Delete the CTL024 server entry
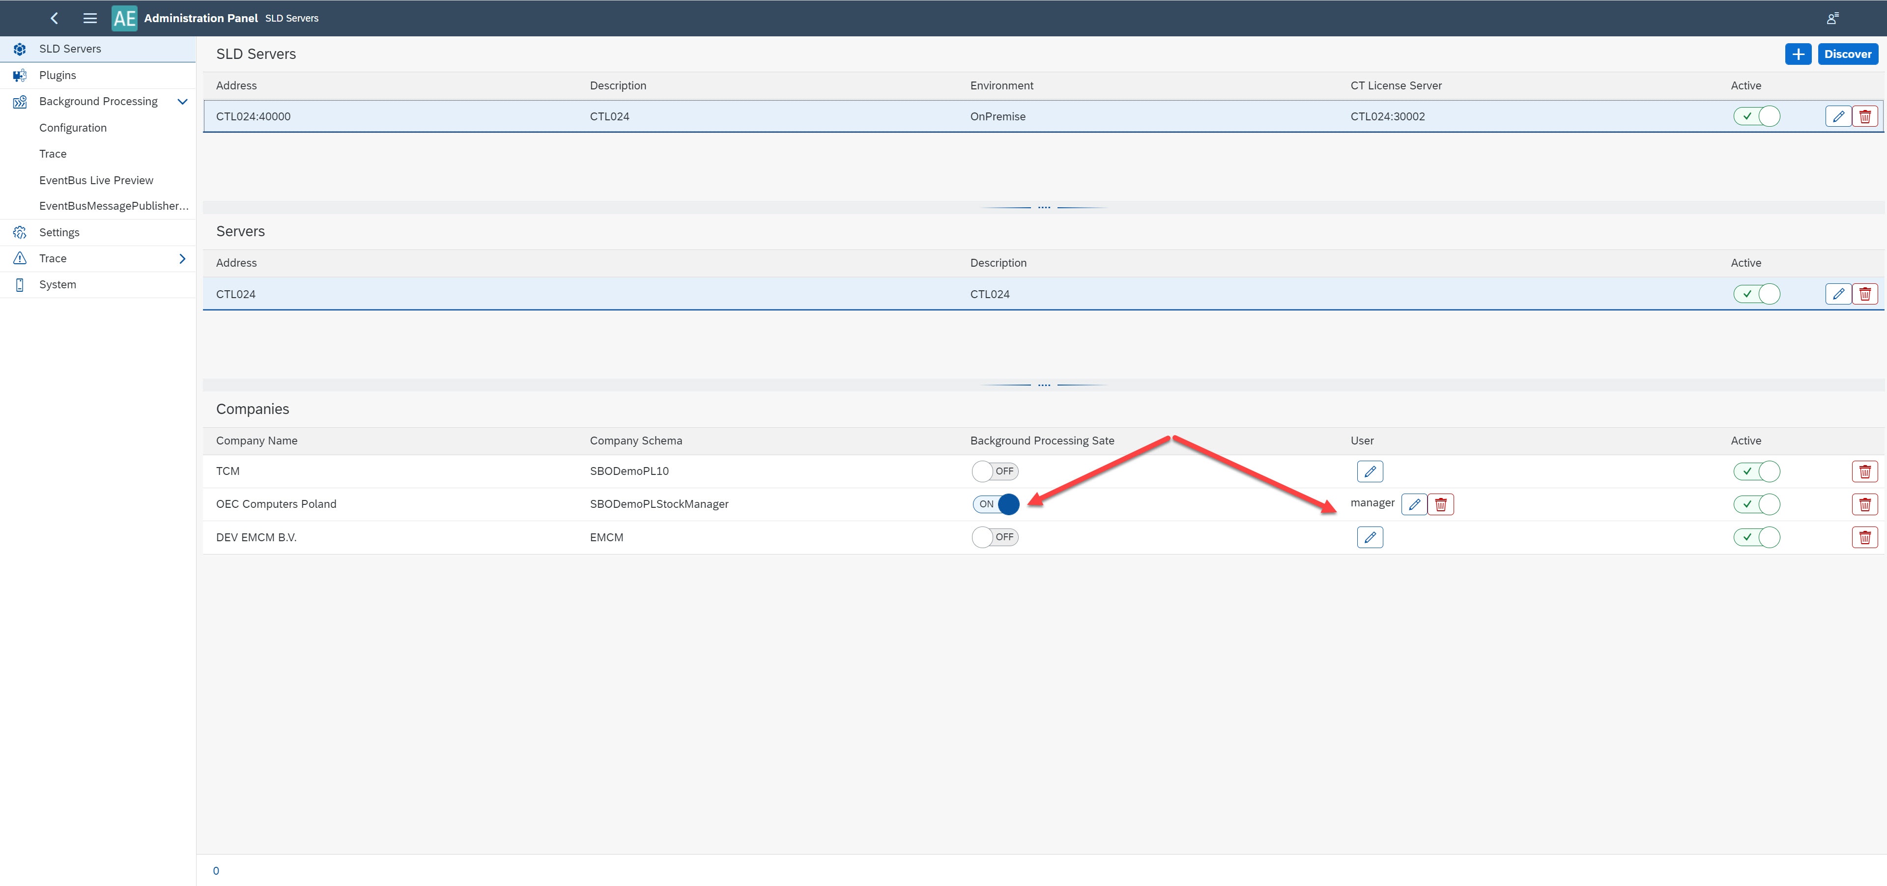 (1865, 294)
